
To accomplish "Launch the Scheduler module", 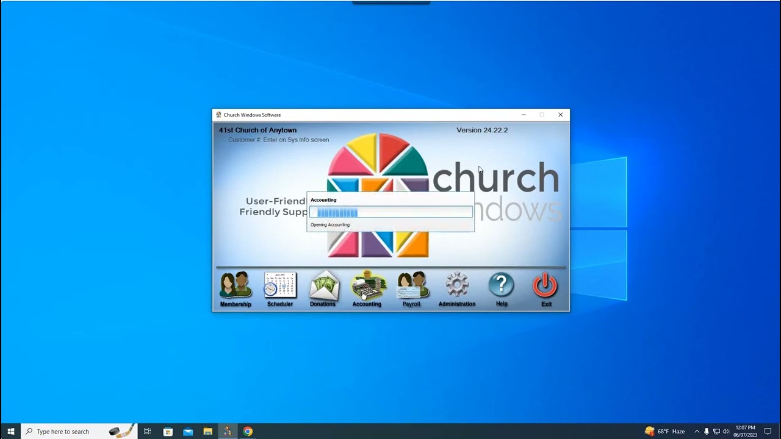I will (280, 289).
